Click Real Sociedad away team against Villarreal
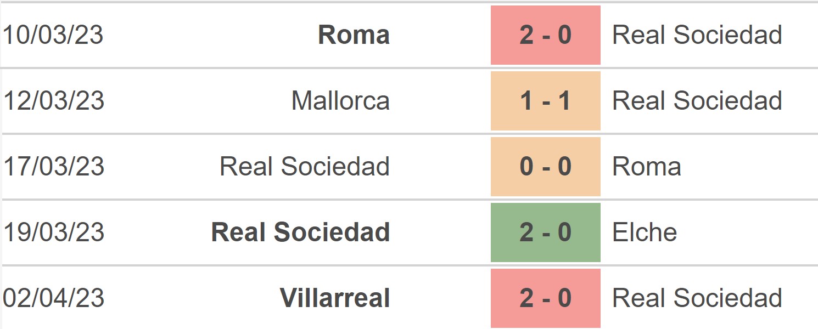 (697, 298)
